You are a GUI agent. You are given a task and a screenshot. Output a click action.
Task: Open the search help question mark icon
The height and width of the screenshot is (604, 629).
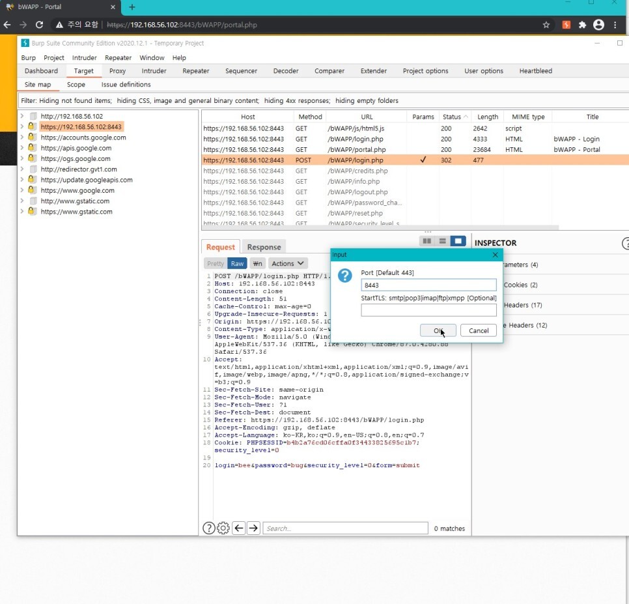(x=208, y=528)
